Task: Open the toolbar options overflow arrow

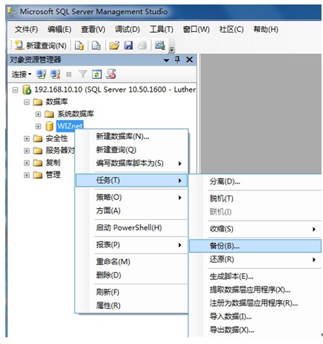Action: coord(171,49)
